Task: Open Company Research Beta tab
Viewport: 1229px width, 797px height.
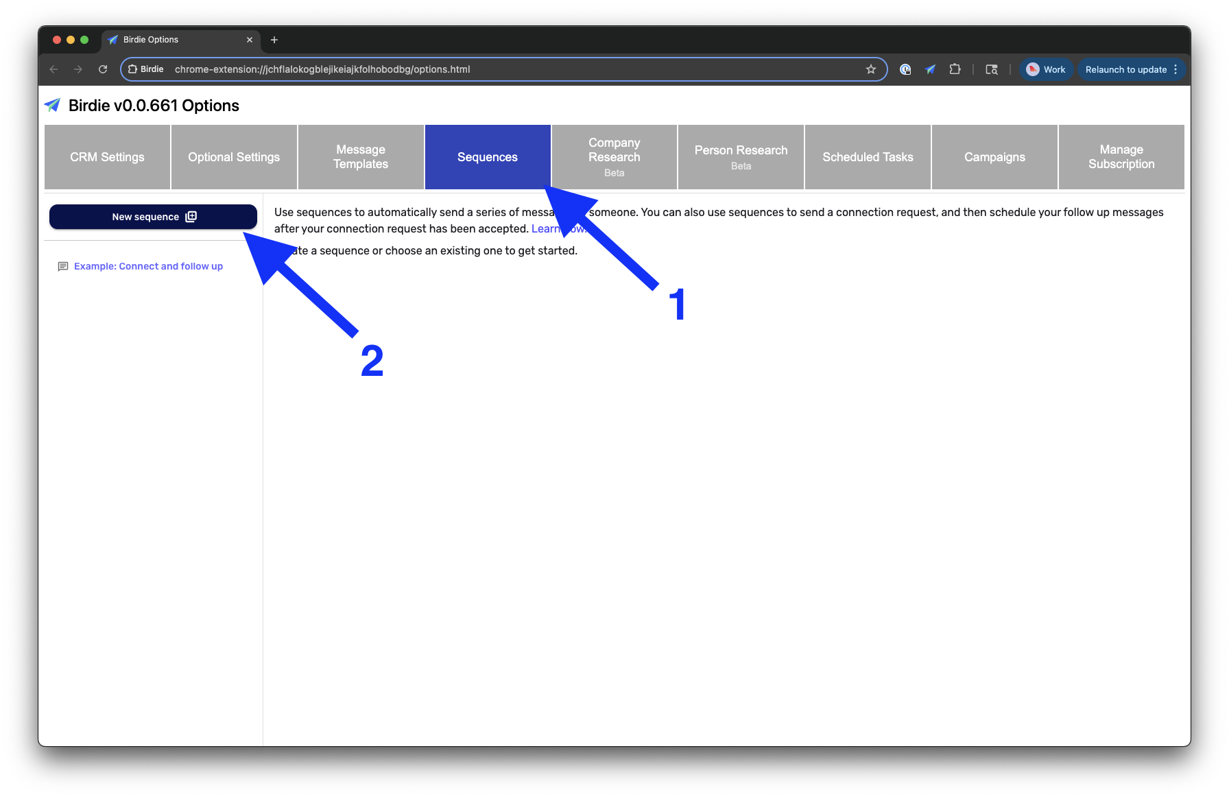Action: (x=614, y=157)
